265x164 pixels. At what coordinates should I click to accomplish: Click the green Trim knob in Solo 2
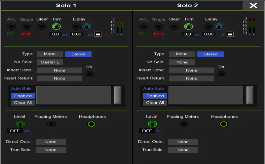click(x=188, y=26)
